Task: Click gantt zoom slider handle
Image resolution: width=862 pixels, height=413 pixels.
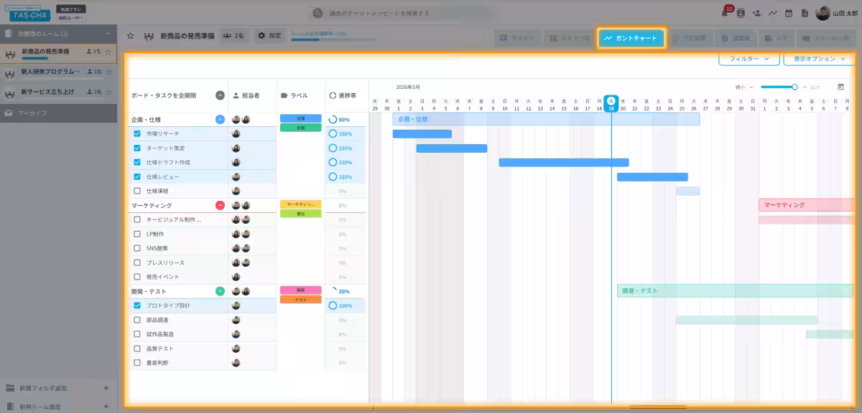Action: [x=794, y=87]
